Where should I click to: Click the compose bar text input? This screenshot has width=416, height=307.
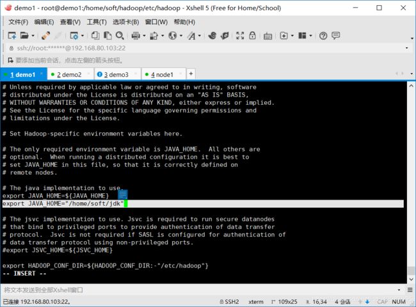pos(199,290)
